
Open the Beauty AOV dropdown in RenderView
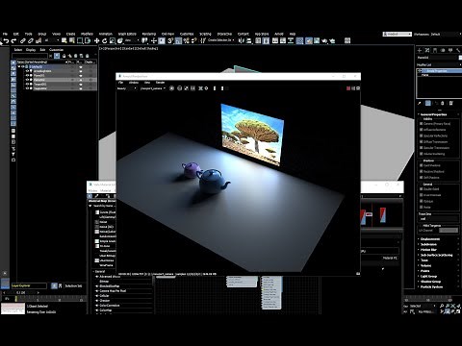tap(127, 88)
